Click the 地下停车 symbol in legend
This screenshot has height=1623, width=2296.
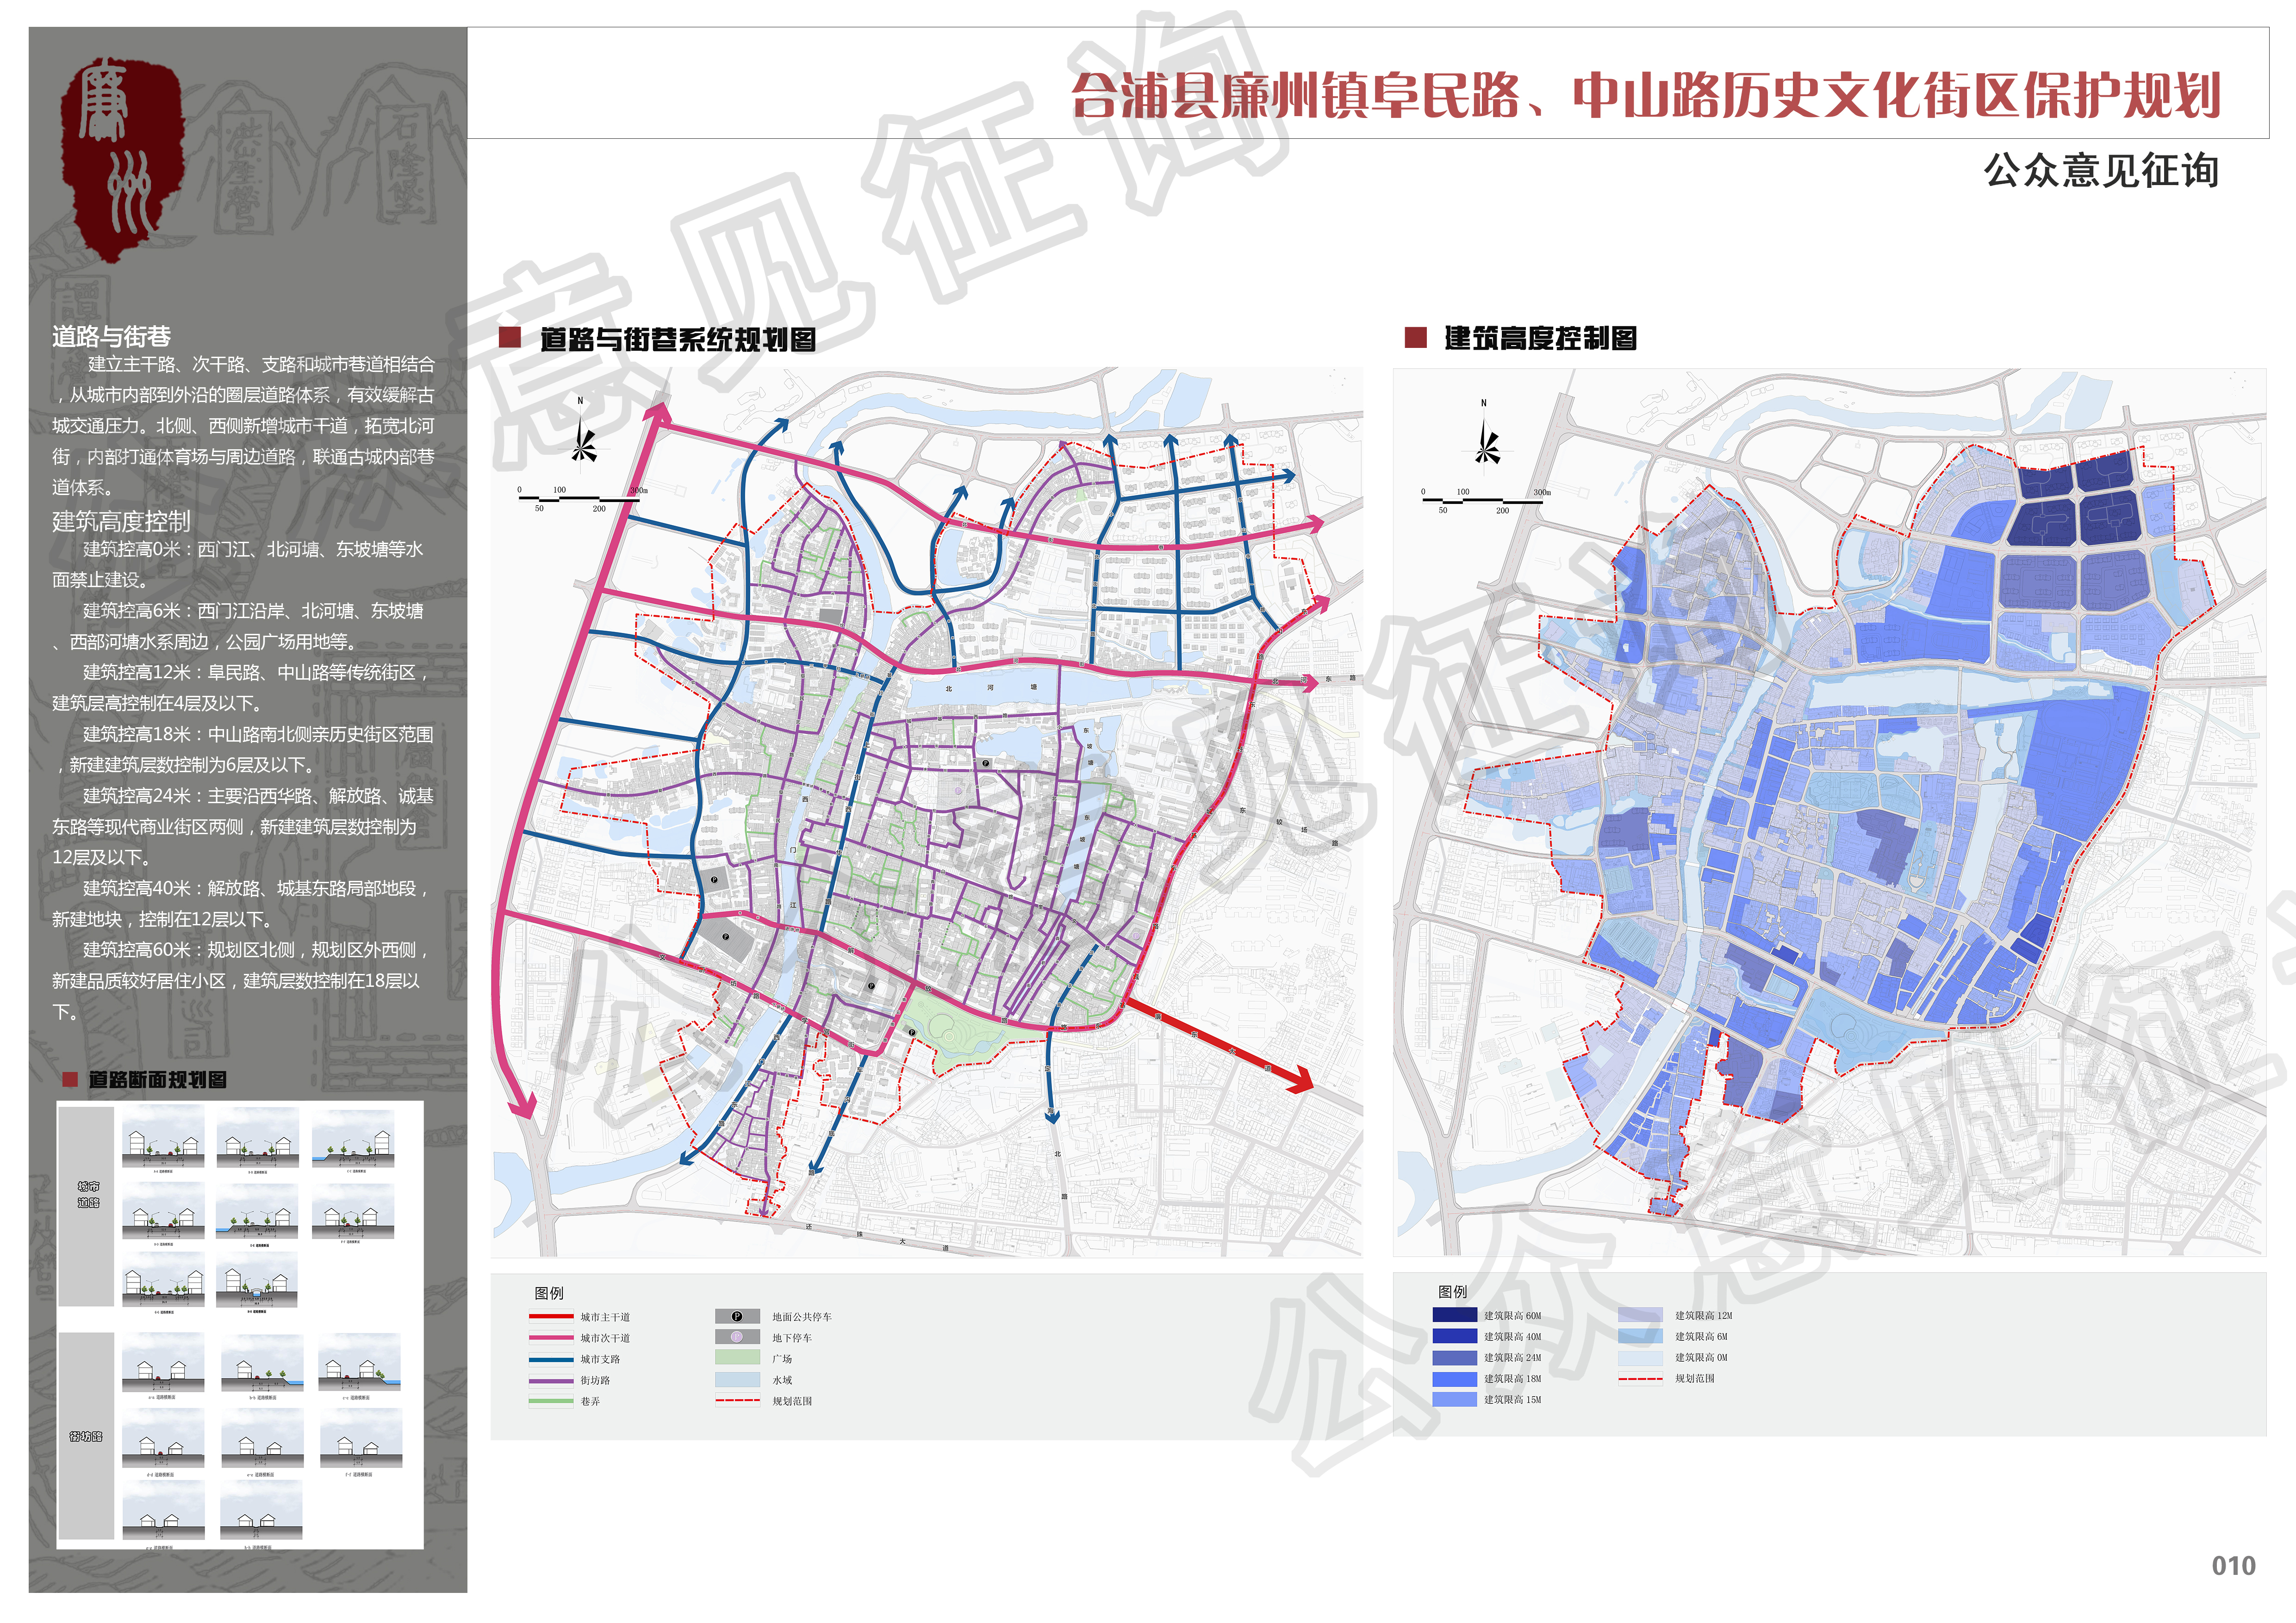pyautogui.click(x=737, y=1337)
